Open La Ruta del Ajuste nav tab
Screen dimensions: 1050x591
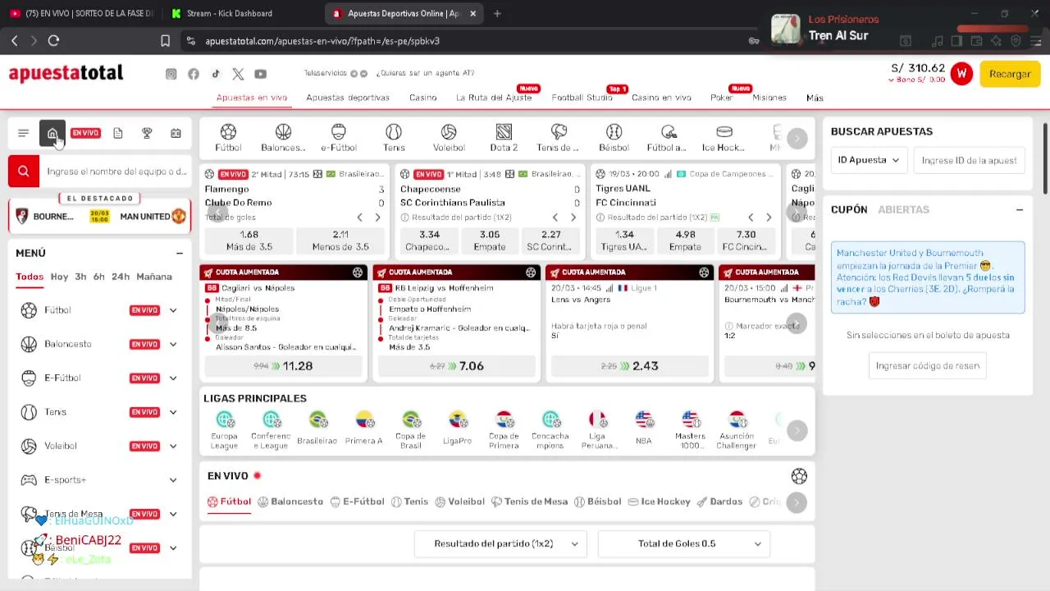click(x=494, y=98)
